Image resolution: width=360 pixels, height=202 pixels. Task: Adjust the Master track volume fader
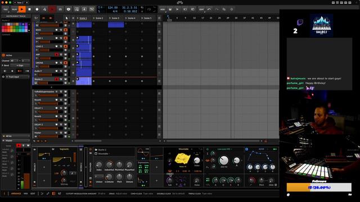[x=51, y=136]
